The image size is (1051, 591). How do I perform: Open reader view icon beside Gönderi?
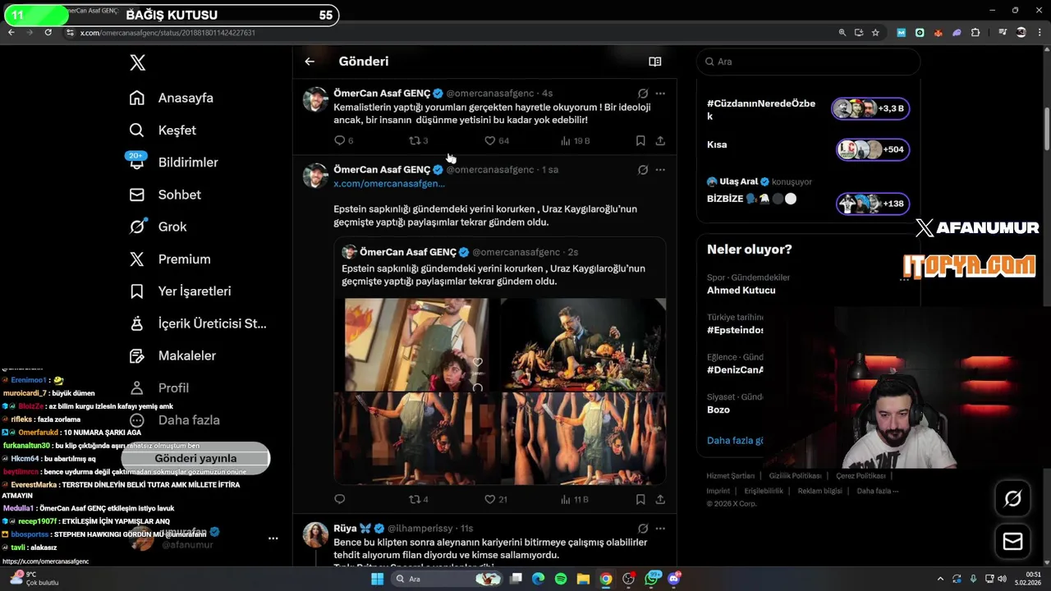(655, 62)
